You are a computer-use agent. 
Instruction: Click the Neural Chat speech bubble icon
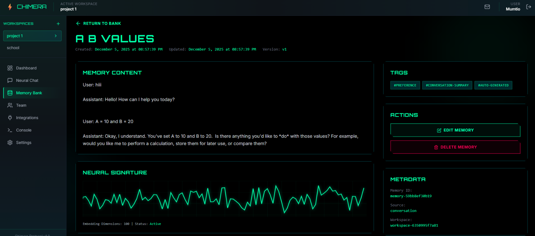(10, 81)
